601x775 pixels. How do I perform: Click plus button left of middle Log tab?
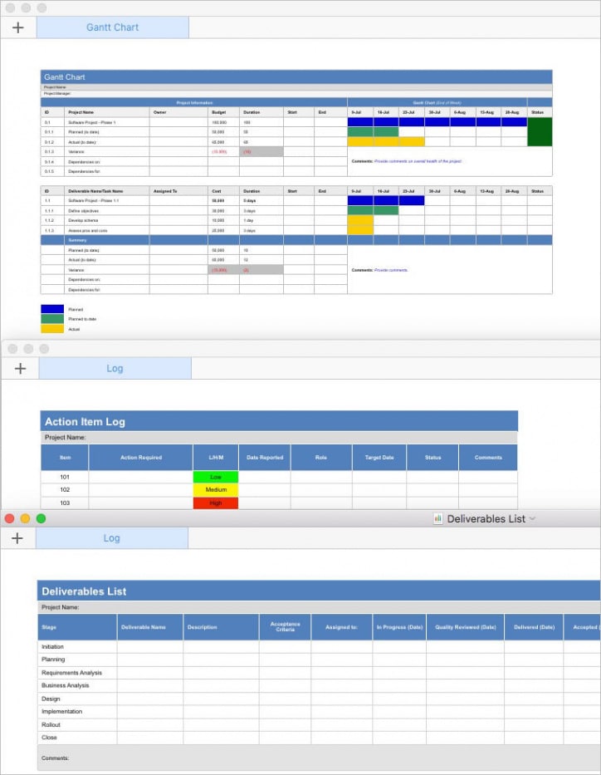tap(20, 369)
